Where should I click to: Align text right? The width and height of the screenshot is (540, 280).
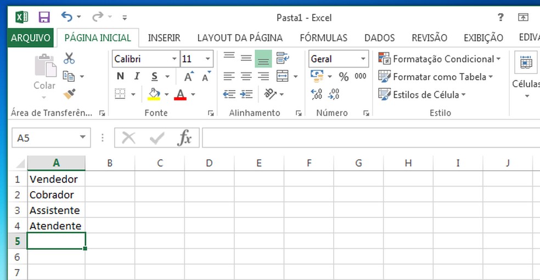tap(263, 76)
